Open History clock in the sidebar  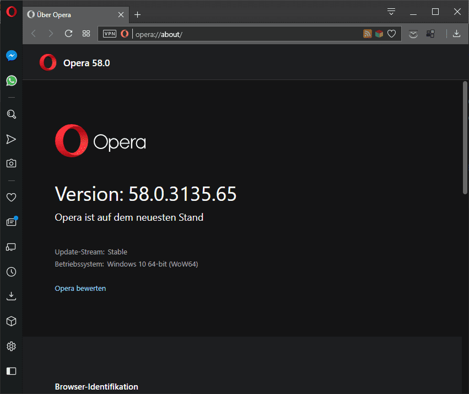pos(12,272)
